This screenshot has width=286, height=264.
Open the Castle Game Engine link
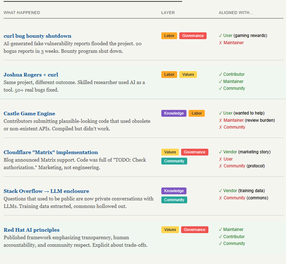tap(29, 114)
